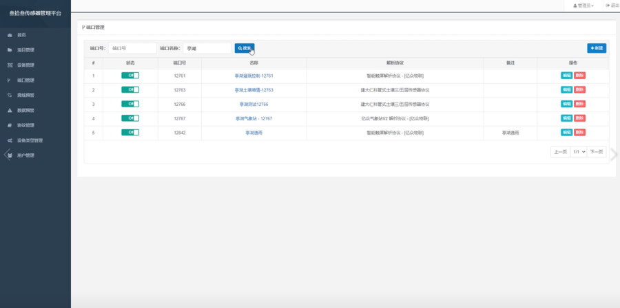Screen dimensions: 620x308
Task: Click the right-side chevron arrow
Action: [613, 155]
